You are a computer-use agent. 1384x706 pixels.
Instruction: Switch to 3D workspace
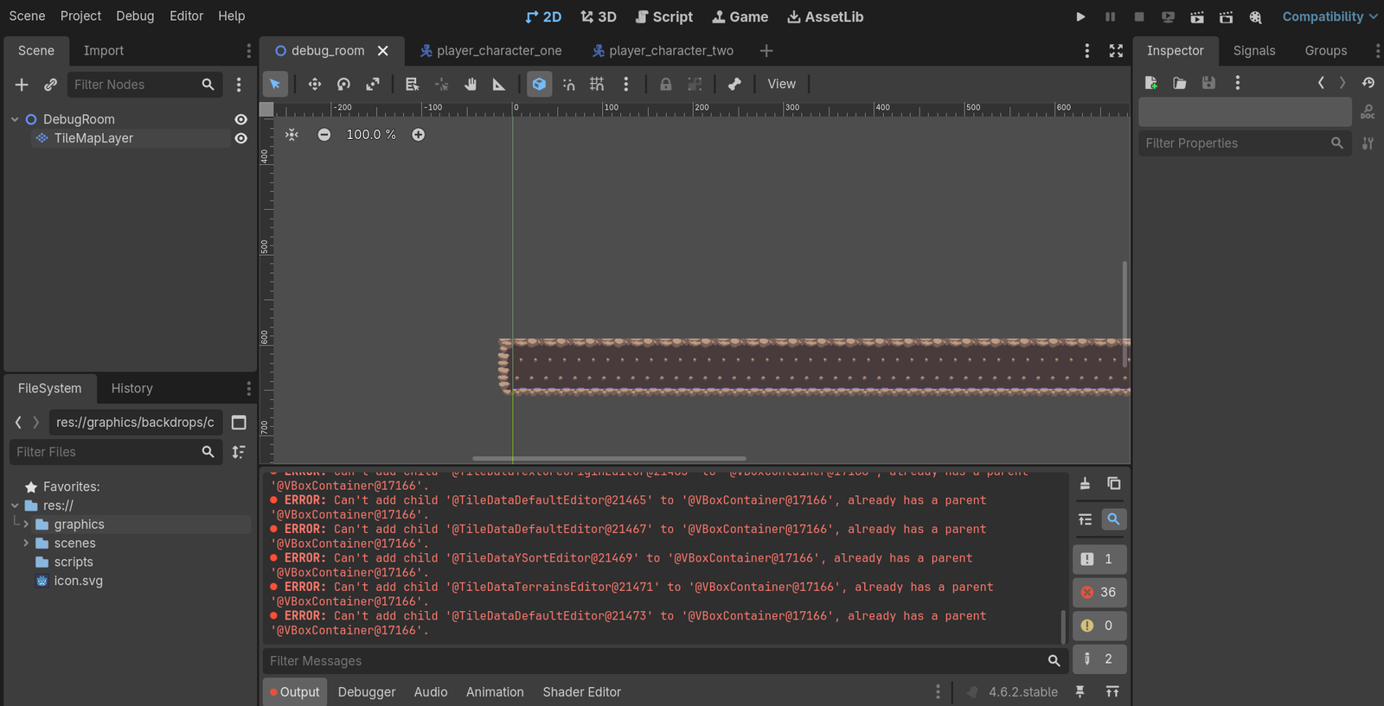pos(599,16)
